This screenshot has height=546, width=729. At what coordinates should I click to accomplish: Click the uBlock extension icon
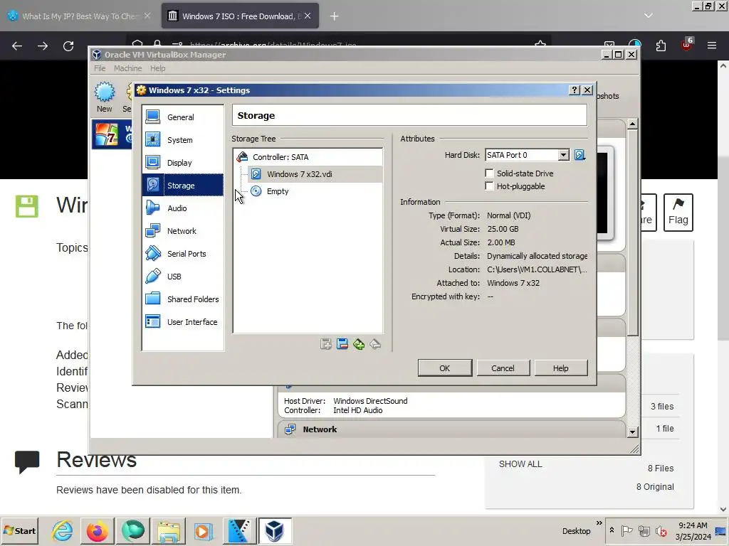coord(687,45)
